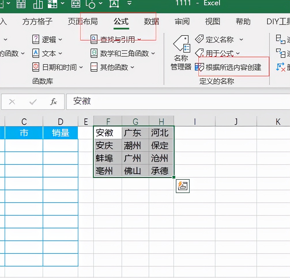Select column F header
Screen dimensions: 290x278
(x=108, y=122)
